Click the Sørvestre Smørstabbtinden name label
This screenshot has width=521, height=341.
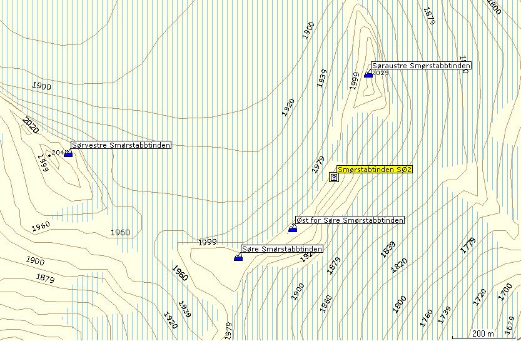121,145
